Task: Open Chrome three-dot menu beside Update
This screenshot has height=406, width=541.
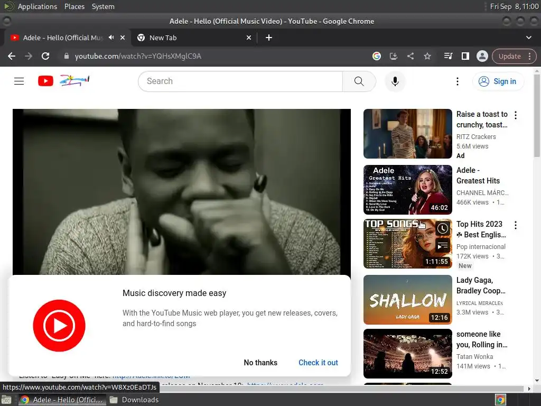Action: (x=530, y=56)
